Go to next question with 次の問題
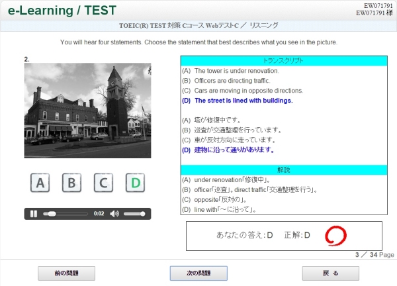This screenshot has width=397, height=286. (198, 273)
